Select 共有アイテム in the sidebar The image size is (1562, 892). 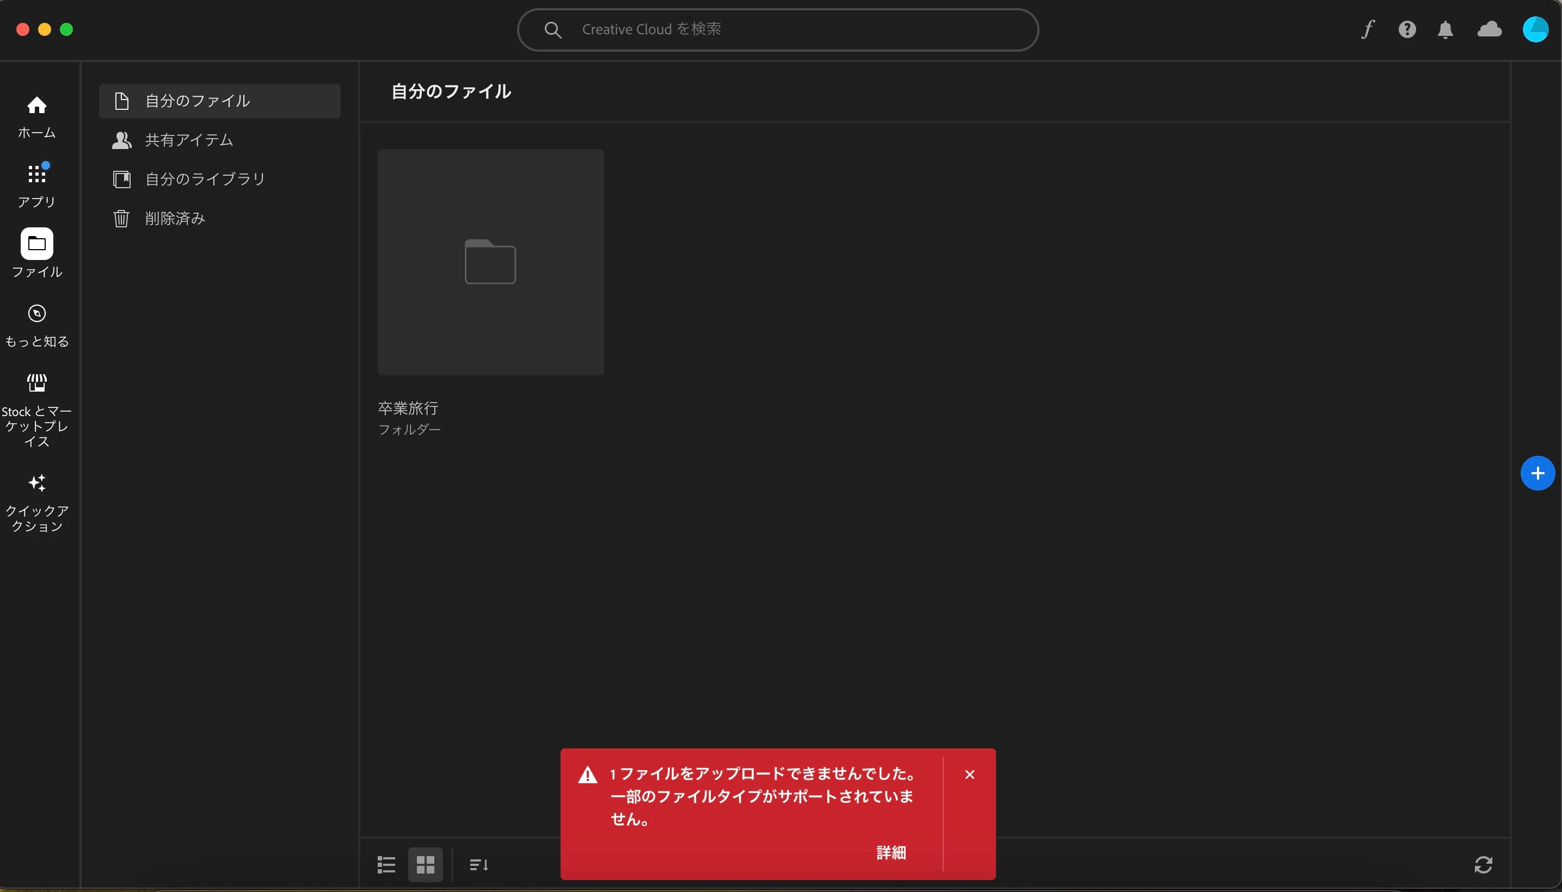pyautogui.click(x=189, y=140)
